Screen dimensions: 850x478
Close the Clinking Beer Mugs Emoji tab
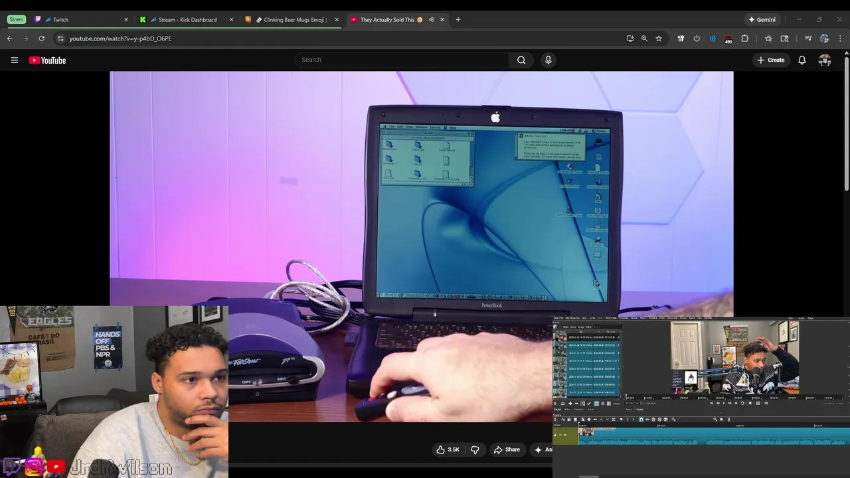(336, 19)
